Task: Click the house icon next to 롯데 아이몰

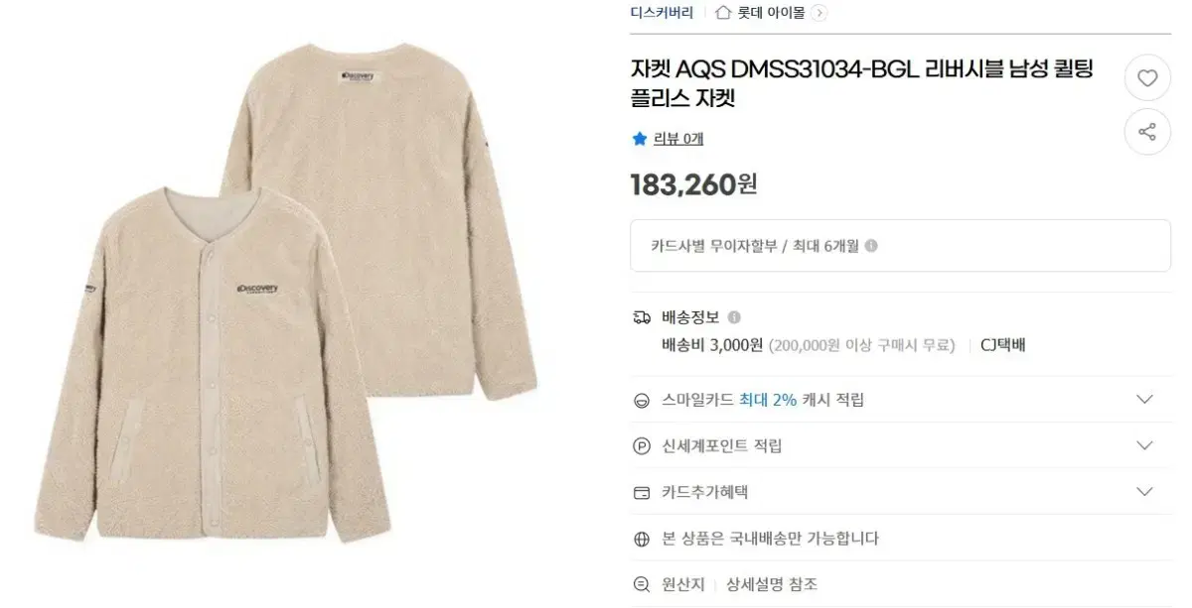Action: 723,13
